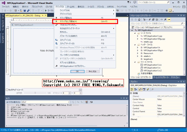
Task: Tick the モックアップ イメージ checkbox
Action: (7, 90)
